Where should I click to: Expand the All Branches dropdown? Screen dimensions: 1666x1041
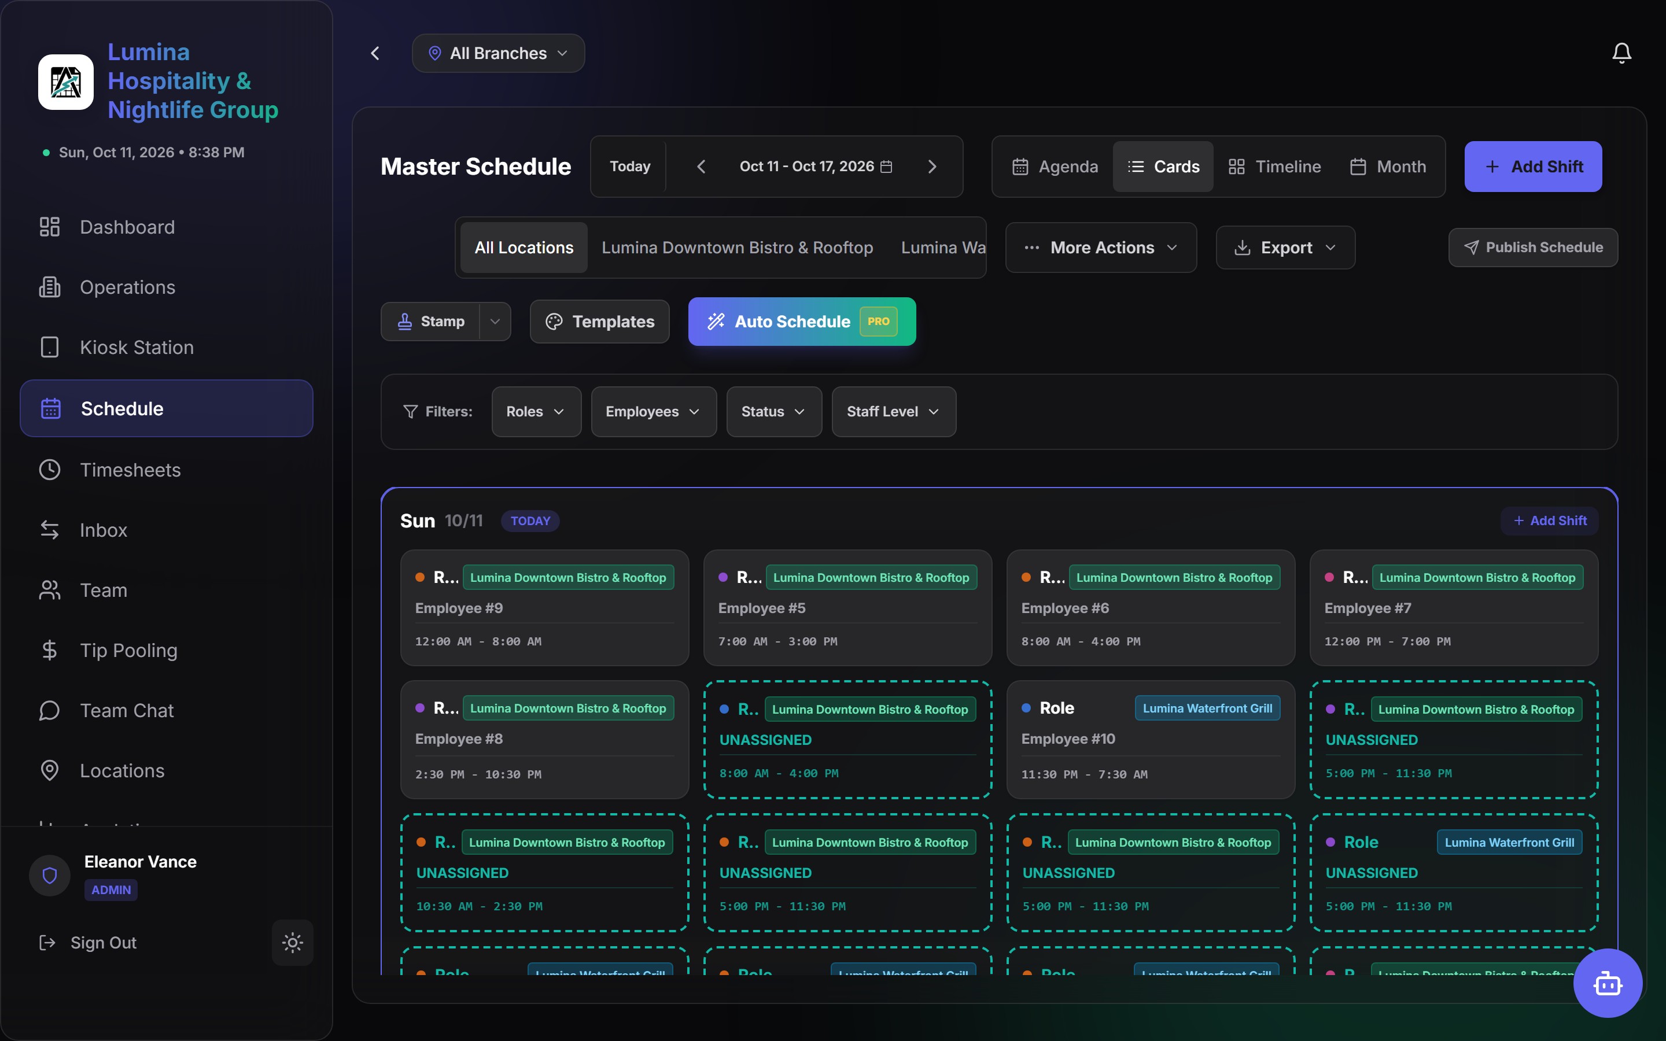499,53
